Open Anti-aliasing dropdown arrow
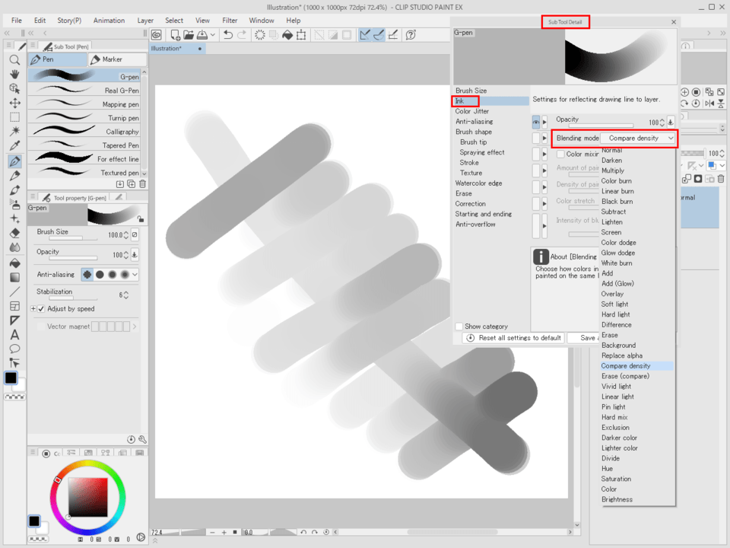Viewport: 730px width, 548px height. point(135,275)
